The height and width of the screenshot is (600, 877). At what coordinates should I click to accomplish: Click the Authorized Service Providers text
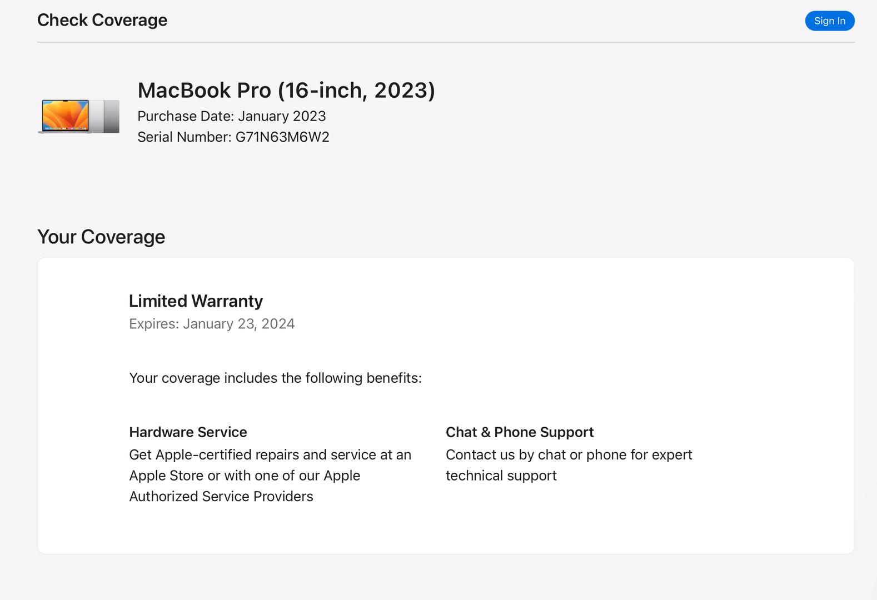tap(221, 496)
